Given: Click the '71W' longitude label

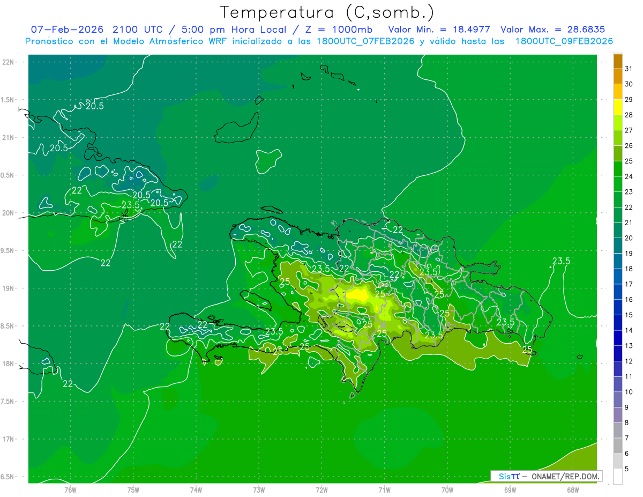Looking at the screenshot, I should pyautogui.click(x=384, y=489).
